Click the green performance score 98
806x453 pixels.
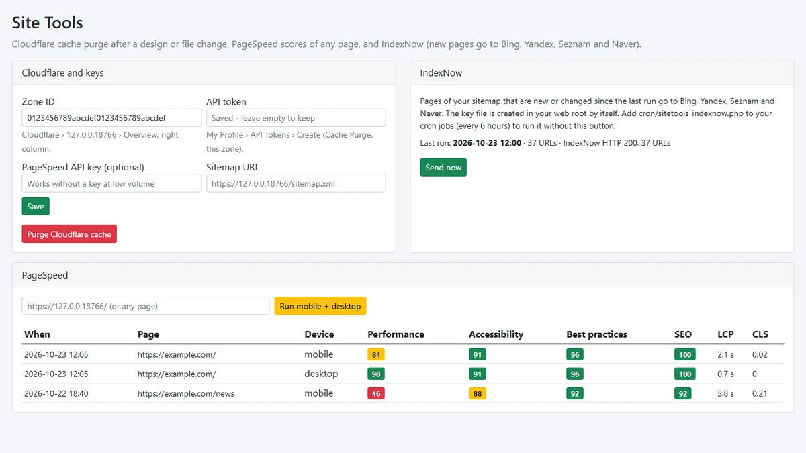pos(376,374)
